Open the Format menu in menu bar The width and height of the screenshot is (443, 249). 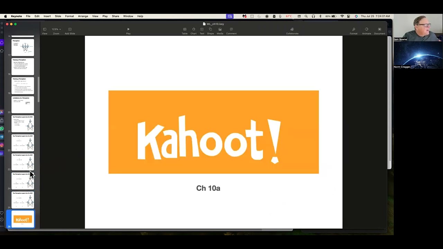click(70, 16)
